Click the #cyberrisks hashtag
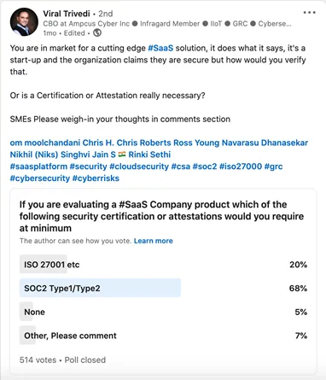This screenshot has width=326, height=380. 96,178
